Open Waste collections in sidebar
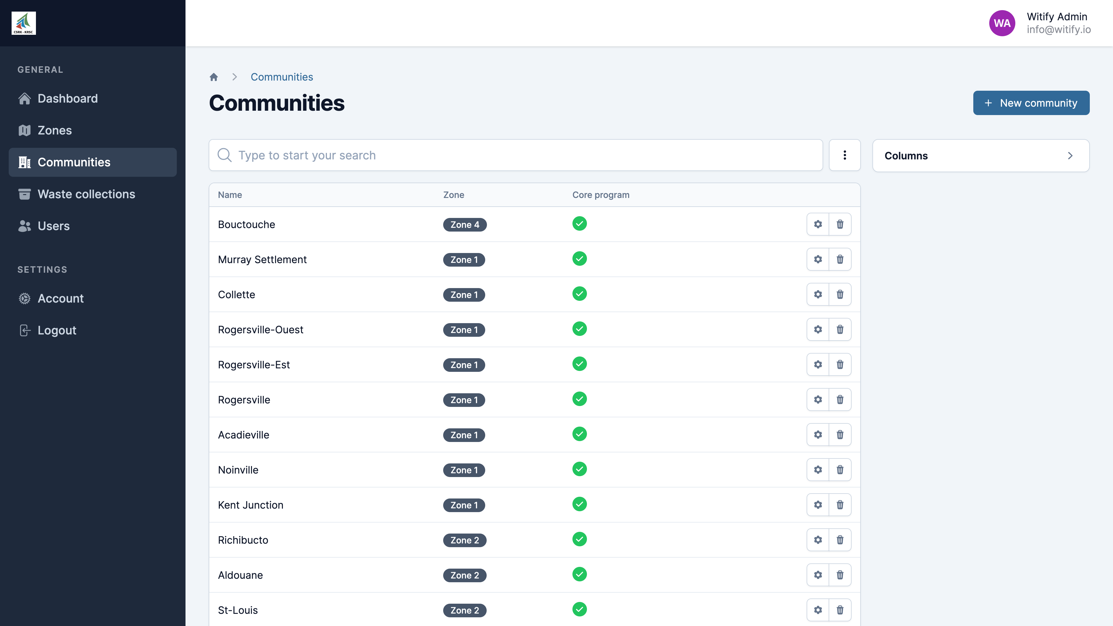Image resolution: width=1113 pixels, height=626 pixels. tap(86, 194)
